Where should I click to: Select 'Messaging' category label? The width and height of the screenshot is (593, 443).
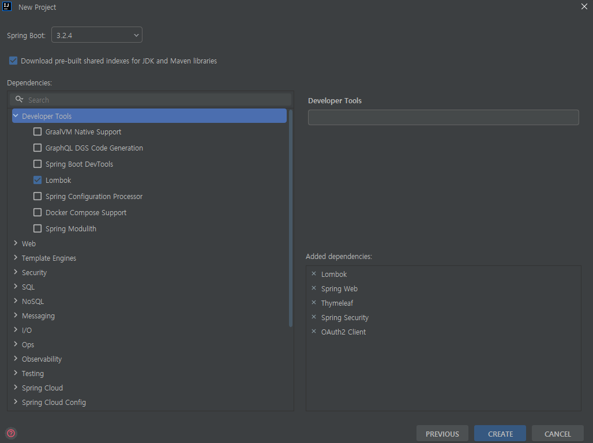[38, 316]
